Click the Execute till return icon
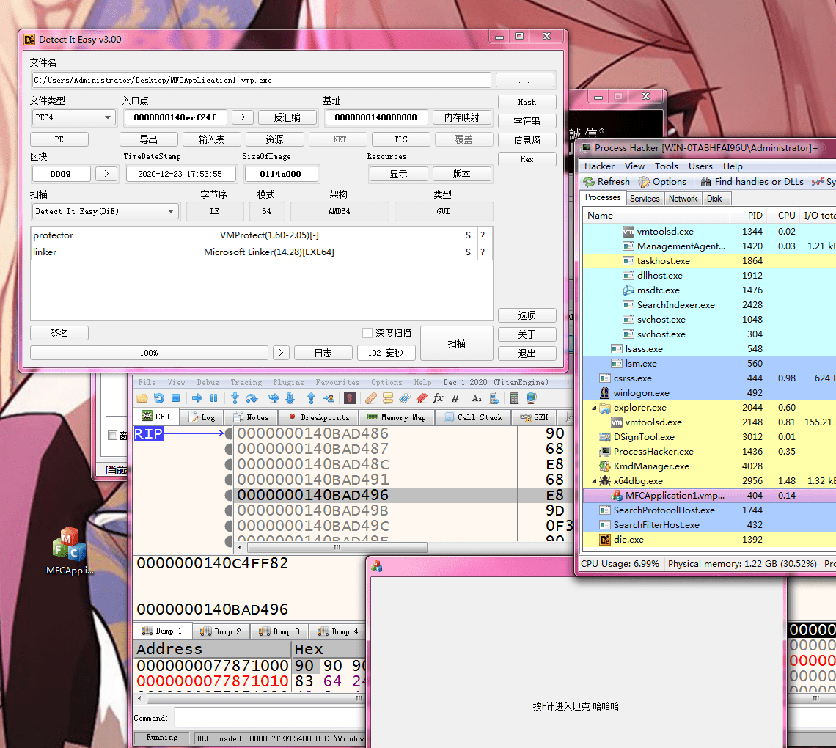This screenshot has height=748, width=836. click(x=312, y=398)
